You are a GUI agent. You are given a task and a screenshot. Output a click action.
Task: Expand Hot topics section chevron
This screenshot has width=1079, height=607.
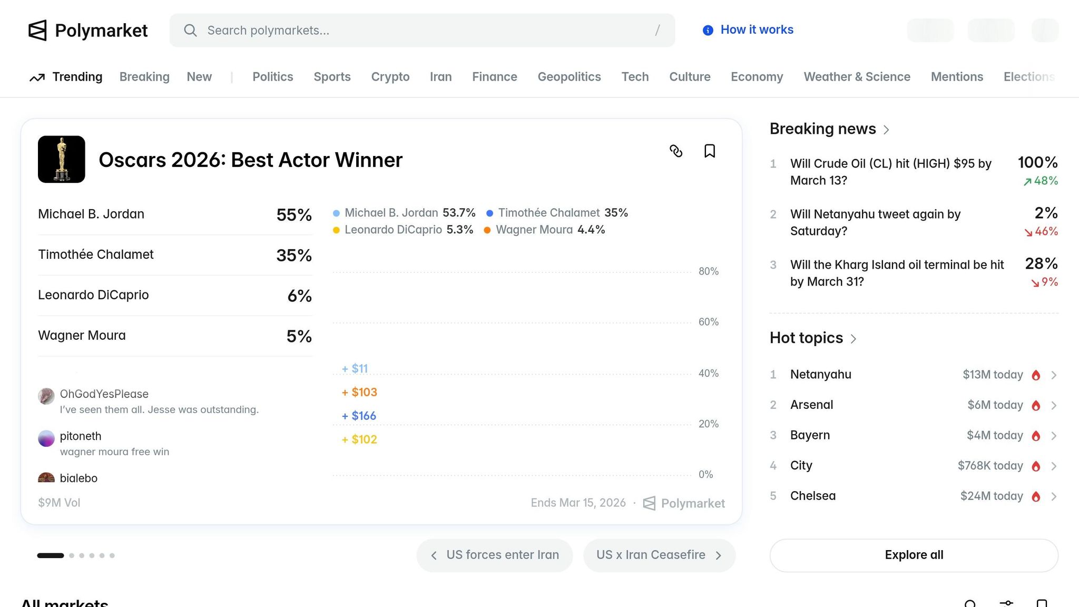tap(854, 339)
